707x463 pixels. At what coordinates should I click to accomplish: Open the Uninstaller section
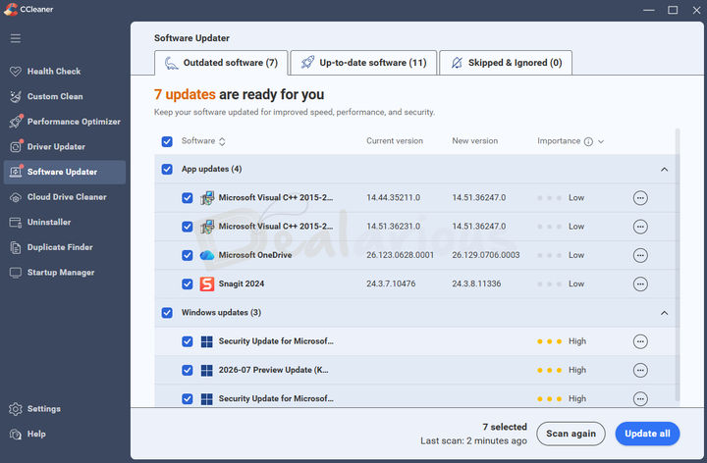pyautogui.click(x=65, y=222)
